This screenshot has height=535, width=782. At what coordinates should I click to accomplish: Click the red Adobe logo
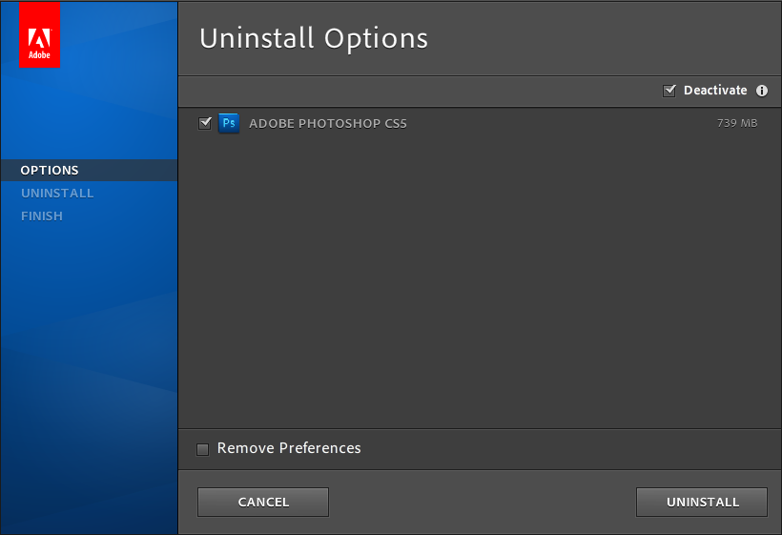click(39, 35)
